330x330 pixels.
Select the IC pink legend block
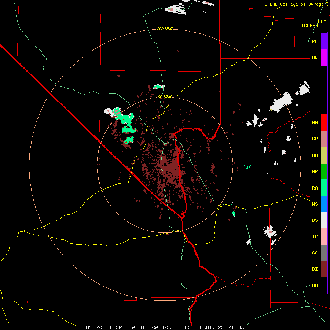coord(324,236)
